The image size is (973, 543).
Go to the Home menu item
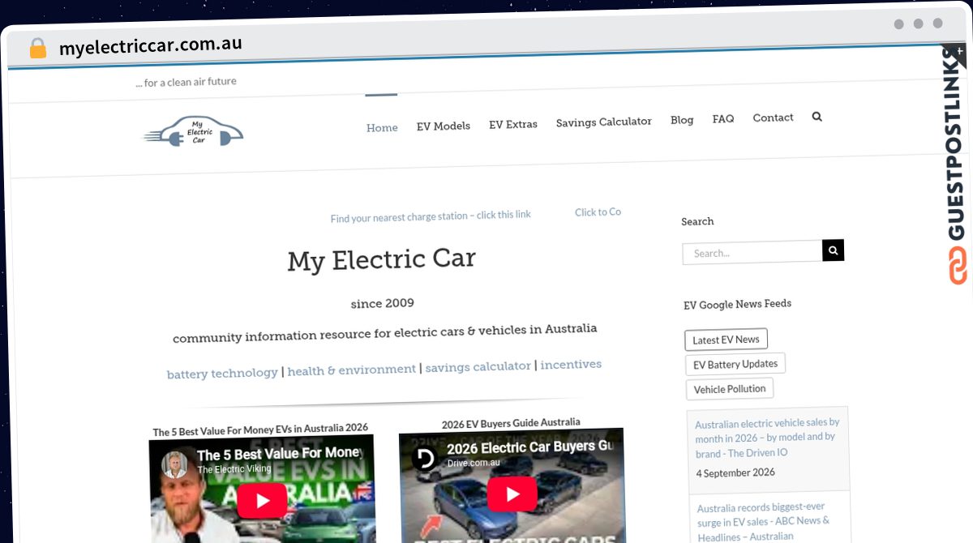point(382,128)
